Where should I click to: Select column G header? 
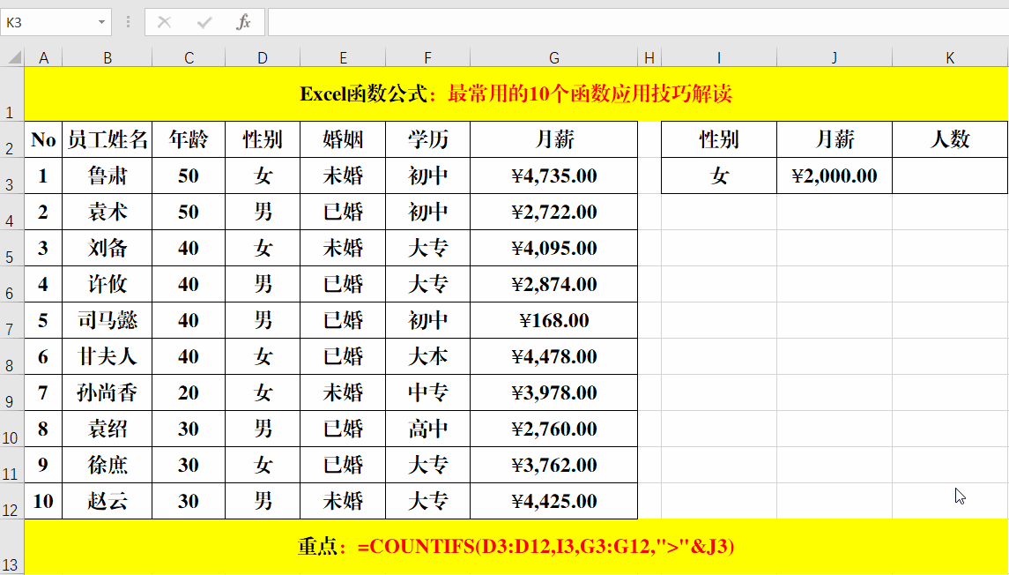click(554, 58)
